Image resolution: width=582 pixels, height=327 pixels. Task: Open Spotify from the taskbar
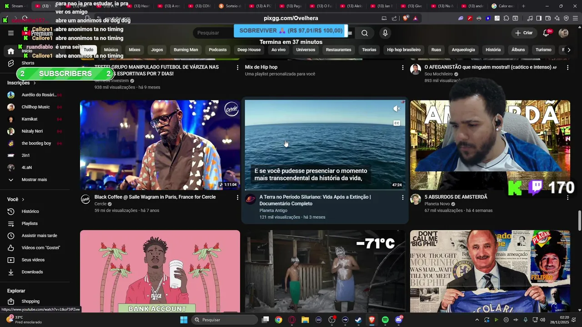(x=385, y=320)
